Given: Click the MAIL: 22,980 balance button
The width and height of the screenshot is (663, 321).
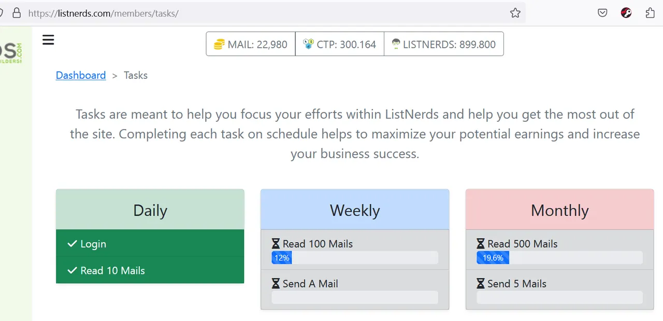Looking at the screenshot, I should coord(251,44).
